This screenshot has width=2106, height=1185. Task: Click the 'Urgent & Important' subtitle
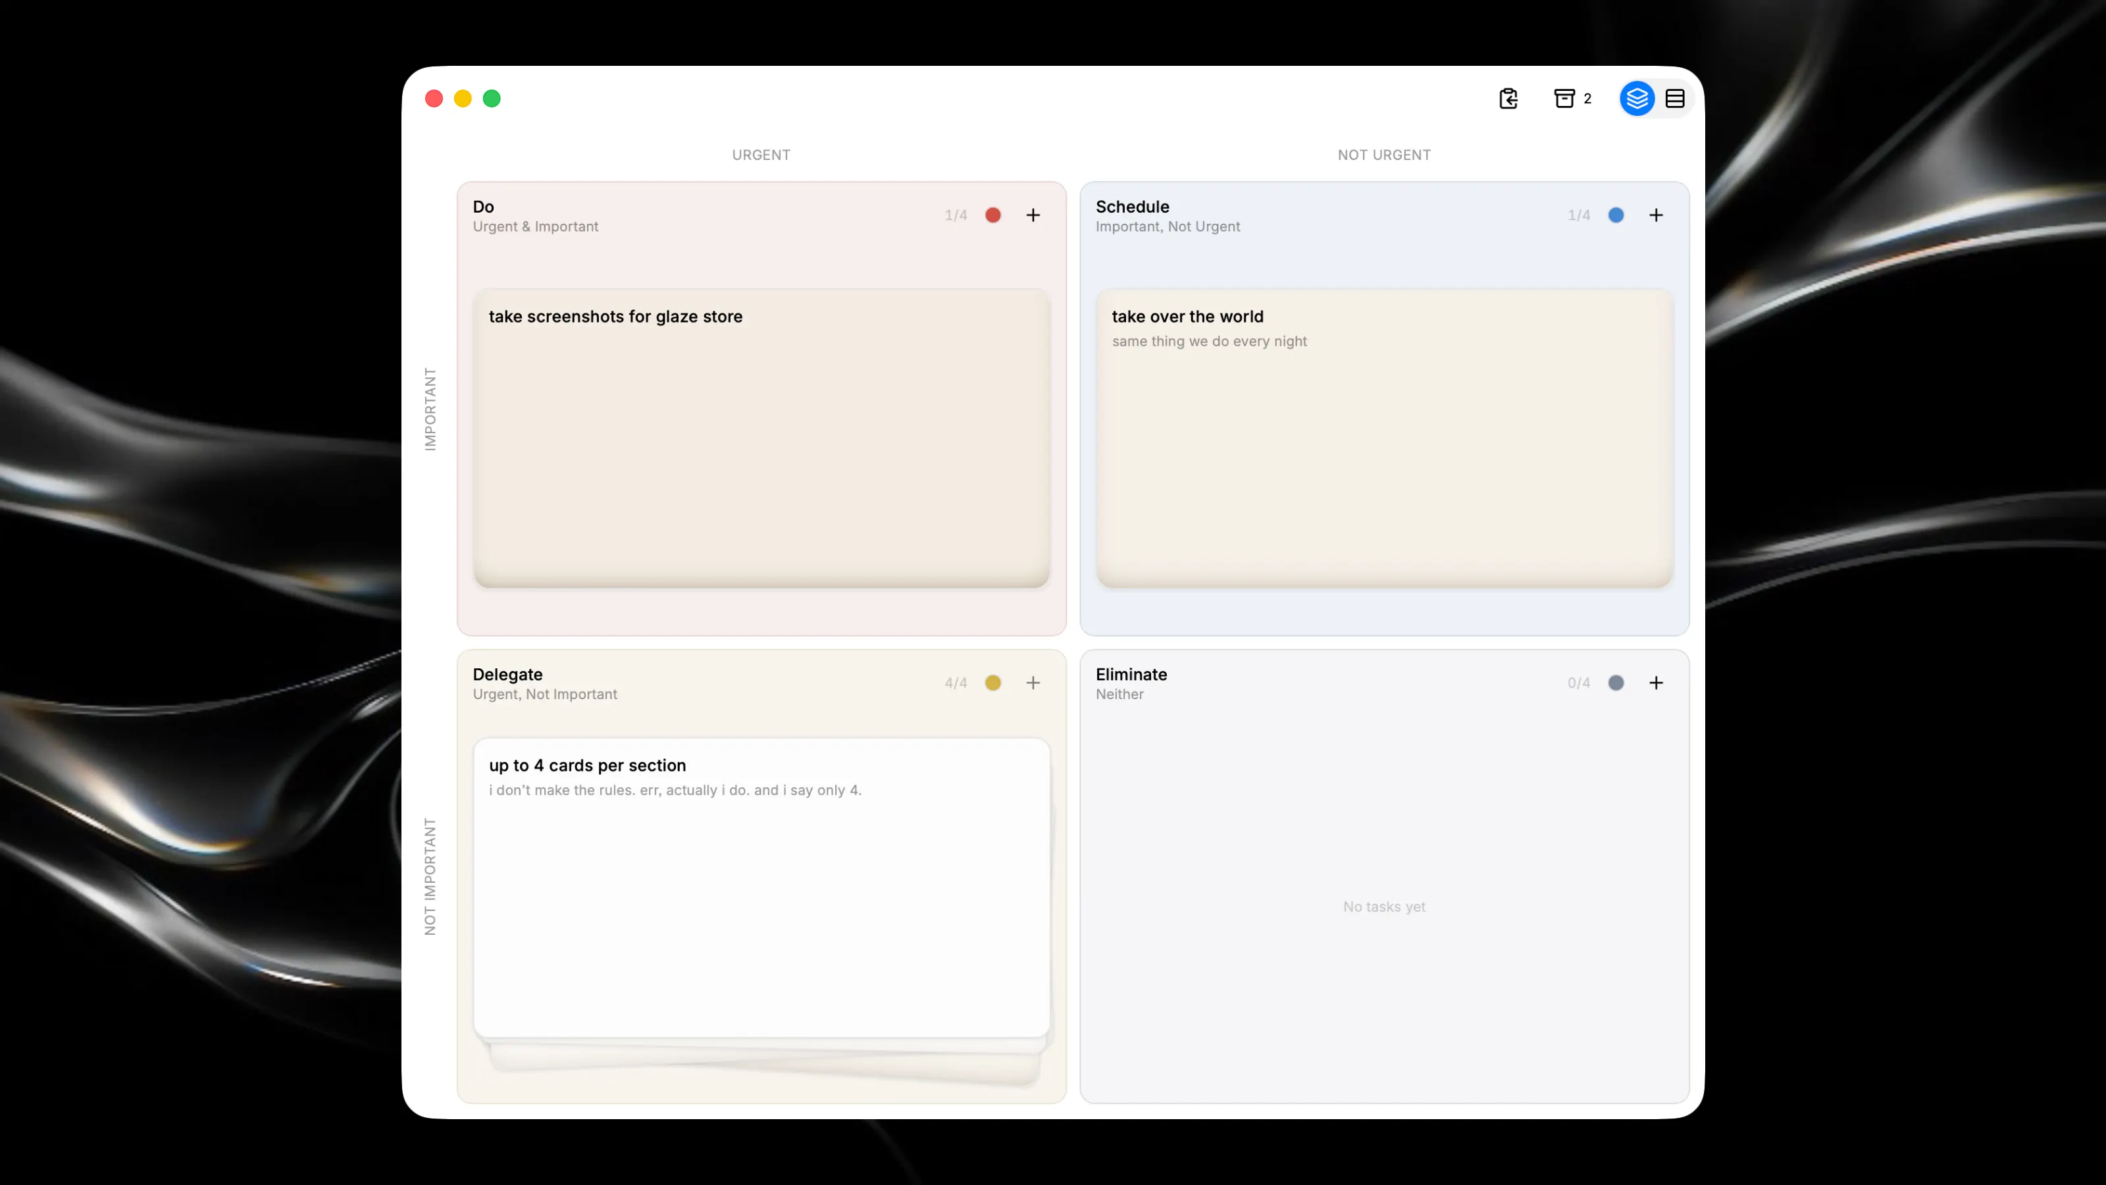click(536, 226)
